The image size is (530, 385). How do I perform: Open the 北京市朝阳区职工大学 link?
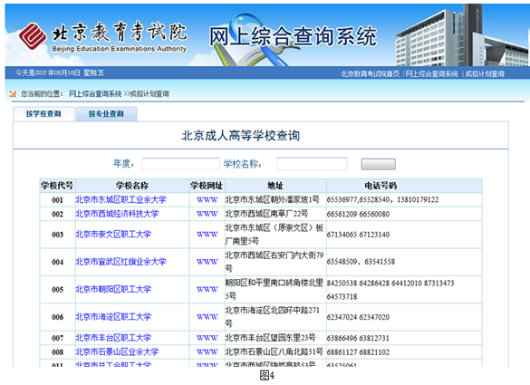[x=113, y=289]
